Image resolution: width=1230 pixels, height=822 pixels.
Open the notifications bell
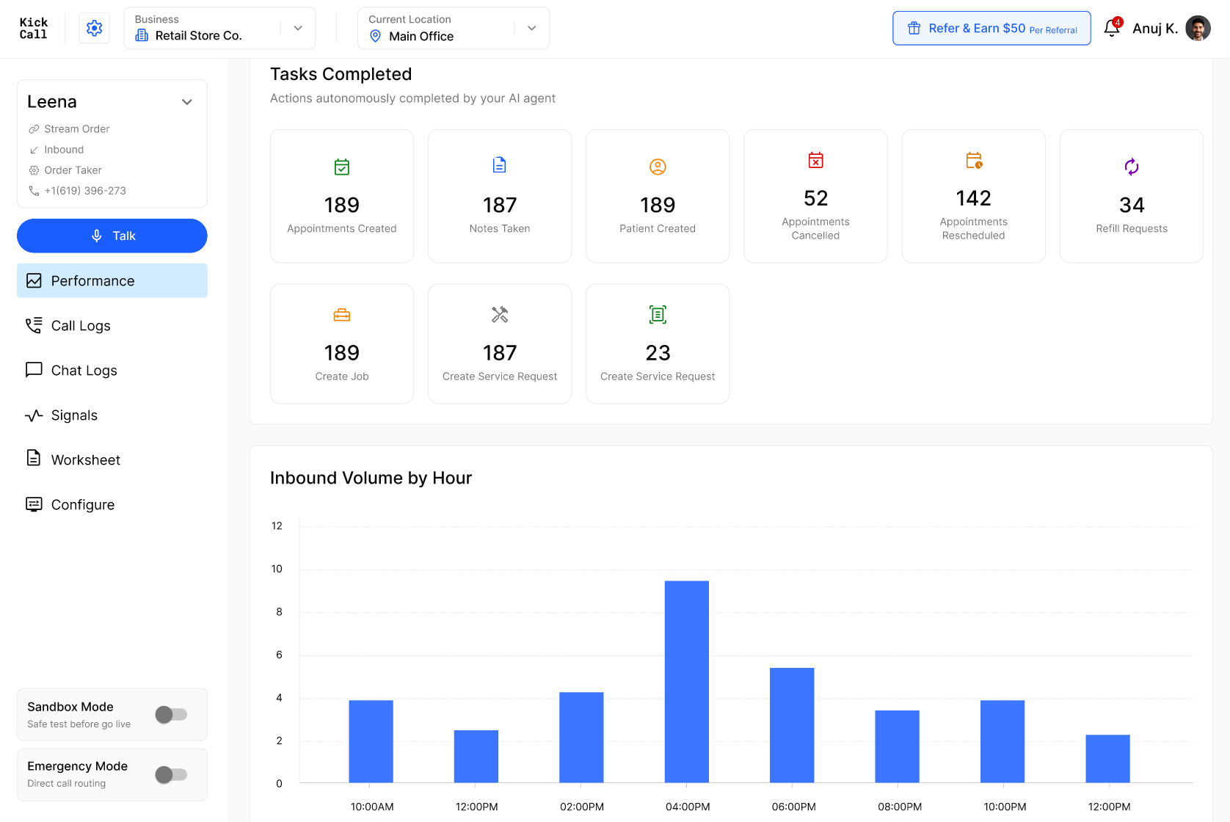[1112, 28]
